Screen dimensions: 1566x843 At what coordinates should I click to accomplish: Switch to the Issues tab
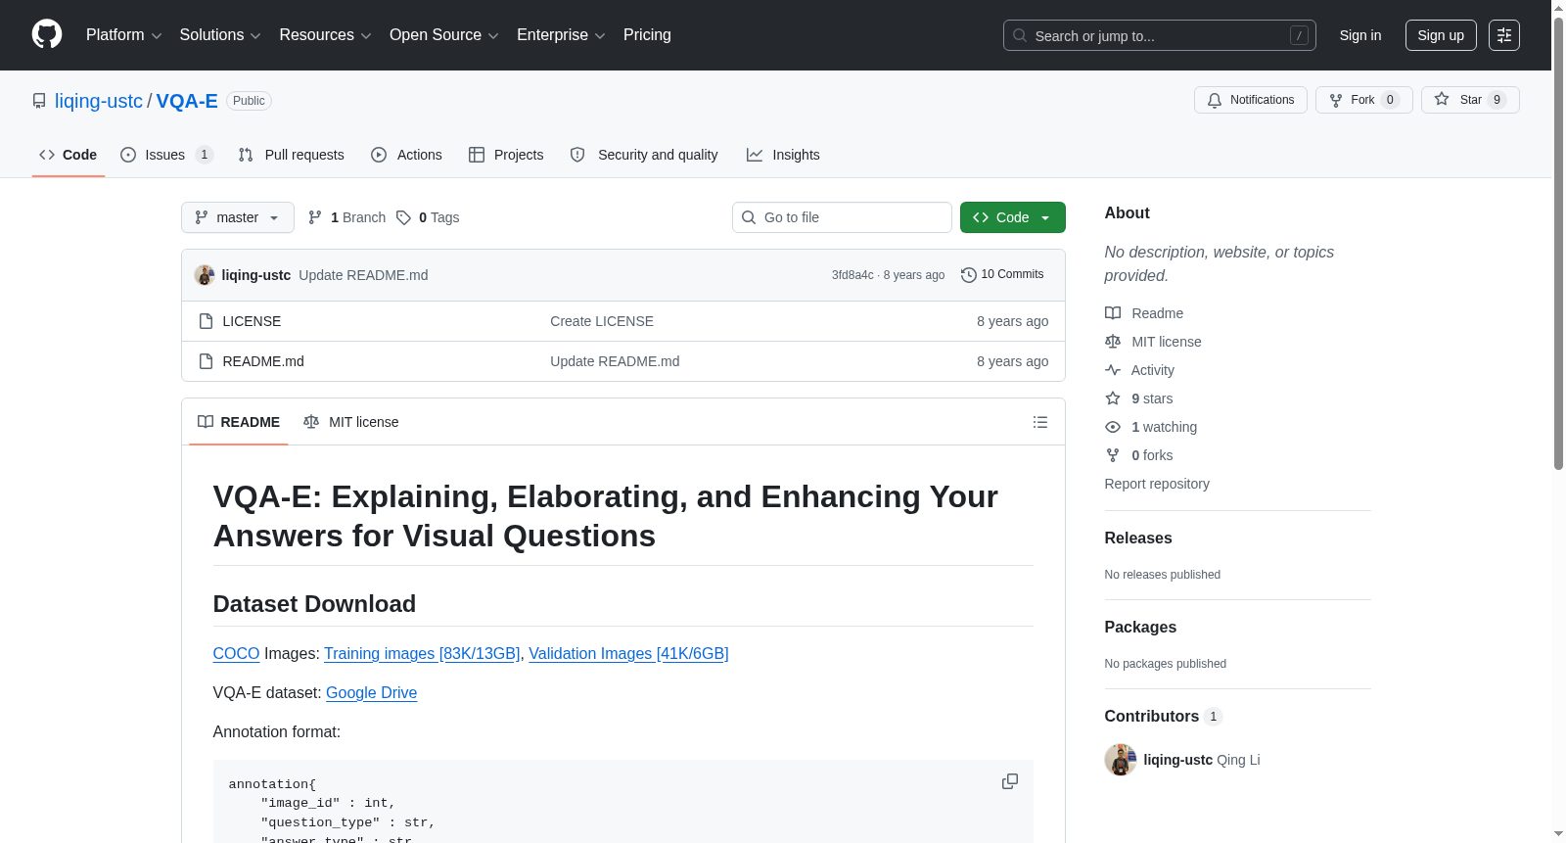click(166, 155)
